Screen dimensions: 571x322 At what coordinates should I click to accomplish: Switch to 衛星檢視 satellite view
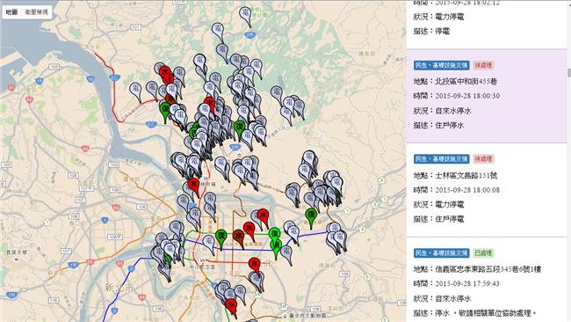[x=36, y=12]
